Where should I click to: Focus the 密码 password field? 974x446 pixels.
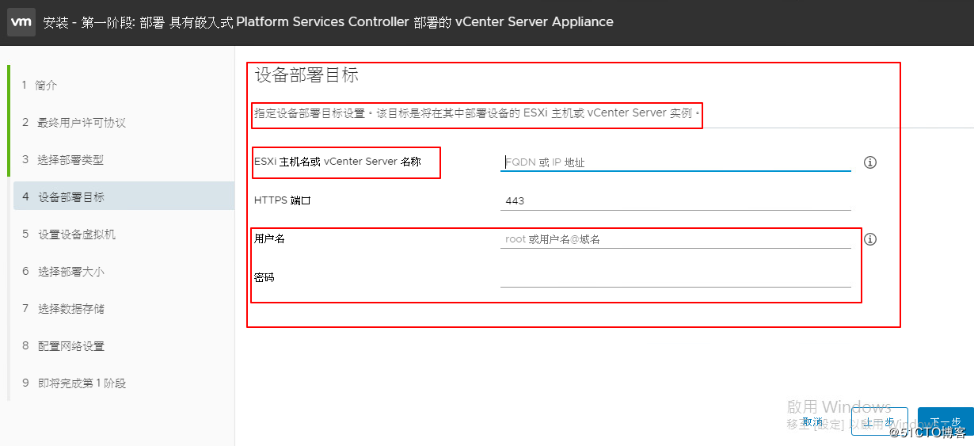coord(675,277)
